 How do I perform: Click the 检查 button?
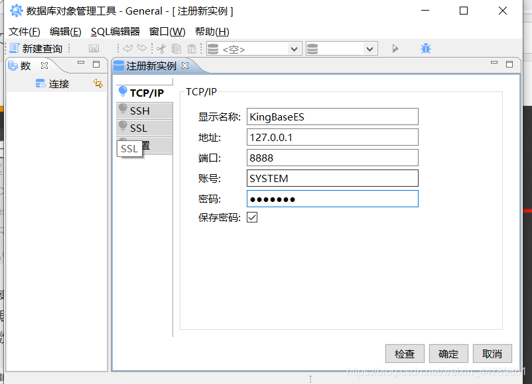[405, 354]
